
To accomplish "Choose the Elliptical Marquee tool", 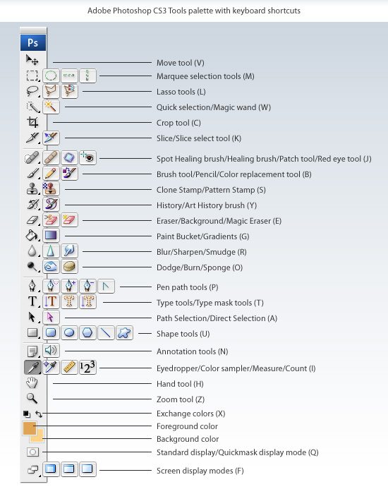I will (x=51, y=76).
